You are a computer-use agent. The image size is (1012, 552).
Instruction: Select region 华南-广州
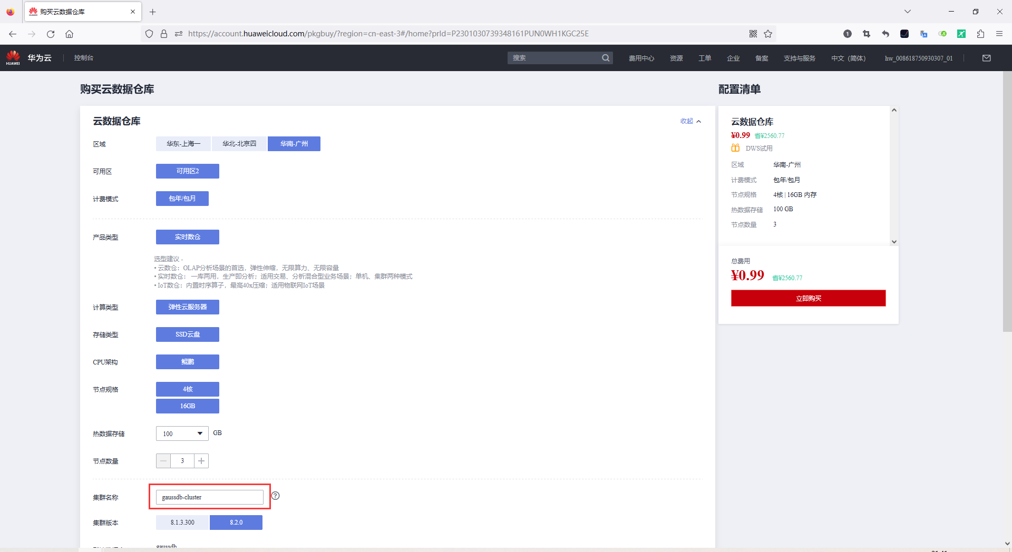(x=294, y=144)
